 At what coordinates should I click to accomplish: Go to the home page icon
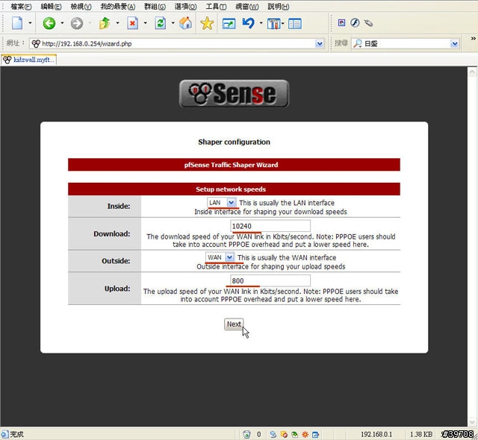point(185,23)
